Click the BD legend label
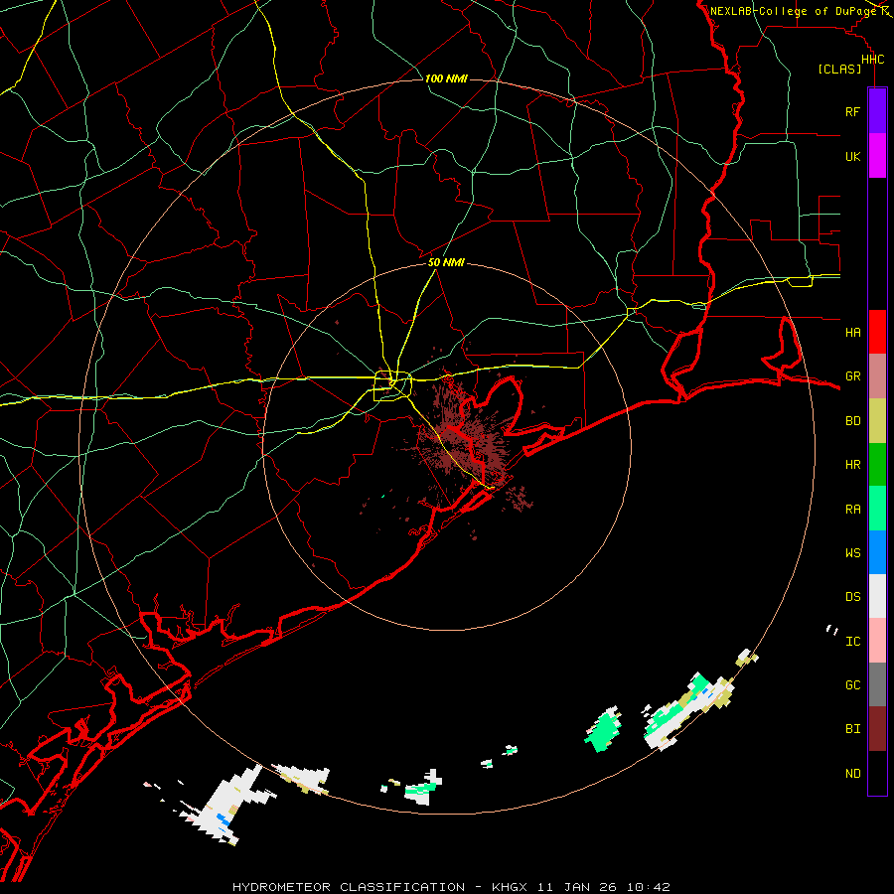 852,421
